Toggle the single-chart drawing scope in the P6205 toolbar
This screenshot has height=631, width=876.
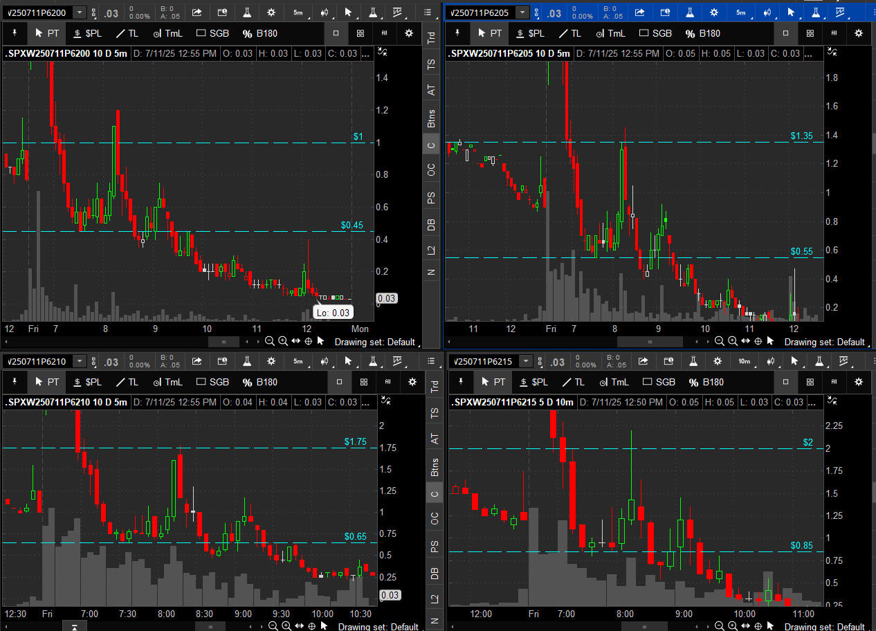(x=785, y=33)
